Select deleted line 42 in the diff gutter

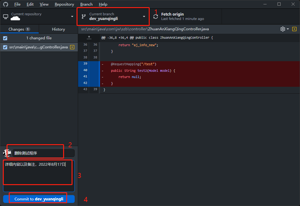coord(89,83)
